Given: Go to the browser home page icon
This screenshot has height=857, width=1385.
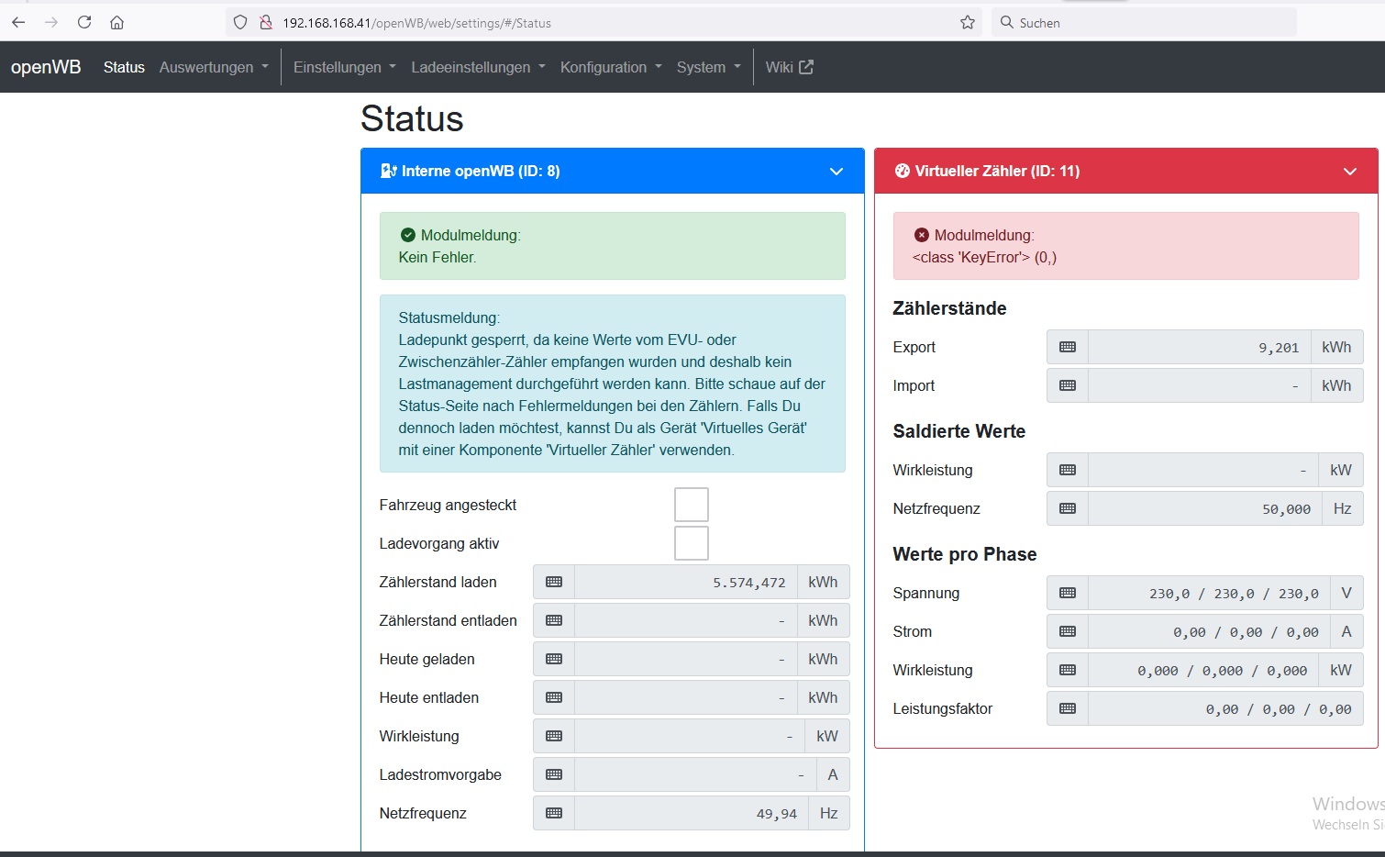Looking at the screenshot, I should (116, 22).
